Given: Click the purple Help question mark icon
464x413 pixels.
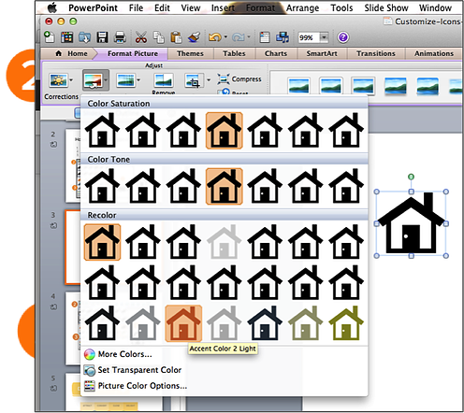Looking at the screenshot, I should (343, 37).
